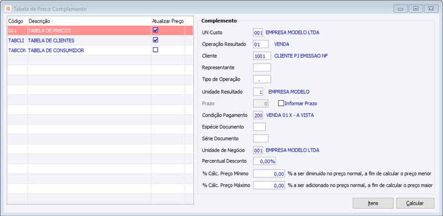Click the Operação Resultado input field

261,44
